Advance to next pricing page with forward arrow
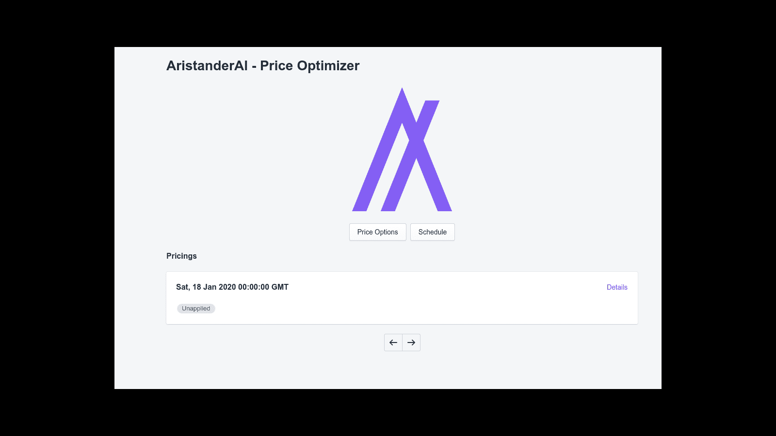This screenshot has width=776, height=436. point(411,343)
